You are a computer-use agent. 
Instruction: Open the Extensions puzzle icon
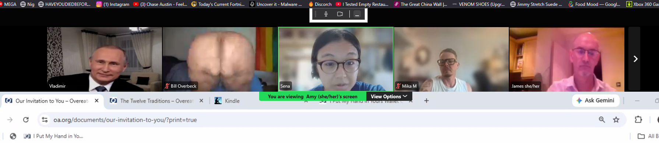[638, 120]
